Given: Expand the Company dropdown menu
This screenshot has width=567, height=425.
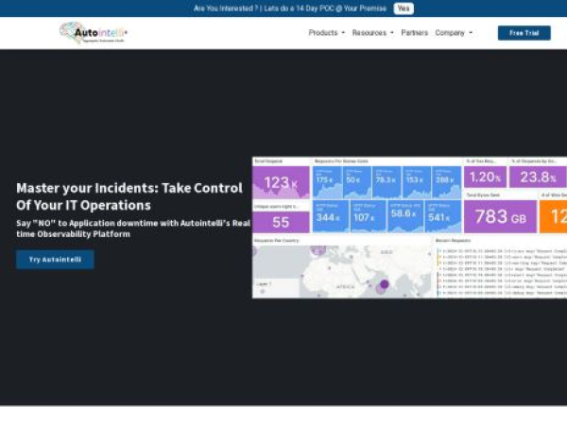Looking at the screenshot, I should tap(454, 33).
